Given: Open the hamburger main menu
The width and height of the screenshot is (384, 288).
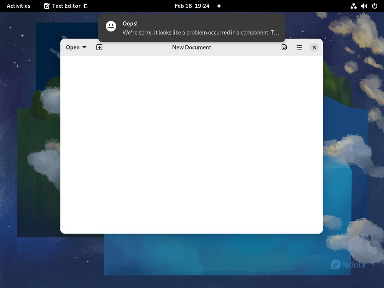Looking at the screenshot, I should tap(299, 47).
